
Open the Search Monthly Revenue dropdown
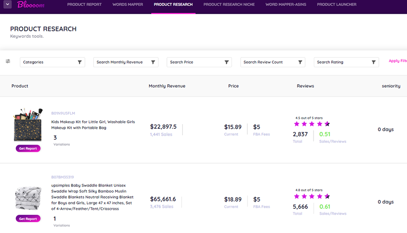pos(121,62)
